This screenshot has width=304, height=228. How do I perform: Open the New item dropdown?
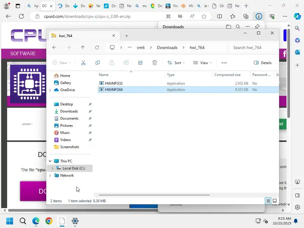pyautogui.click(x=62, y=63)
